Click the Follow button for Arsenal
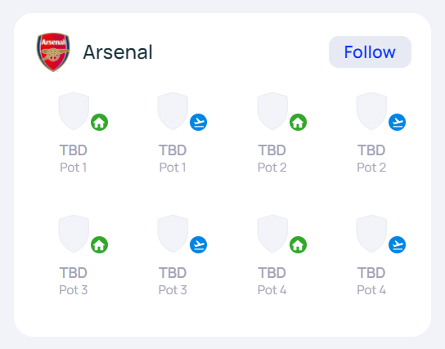The image size is (445, 349). [x=370, y=51]
